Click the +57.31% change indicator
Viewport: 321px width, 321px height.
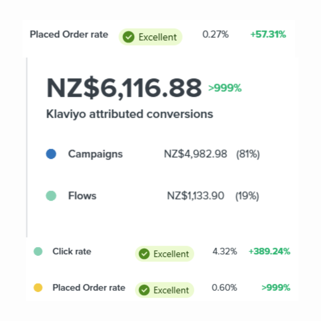click(x=268, y=34)
